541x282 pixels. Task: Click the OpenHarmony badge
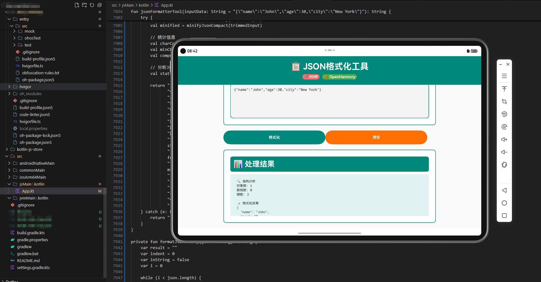[339, 77]
